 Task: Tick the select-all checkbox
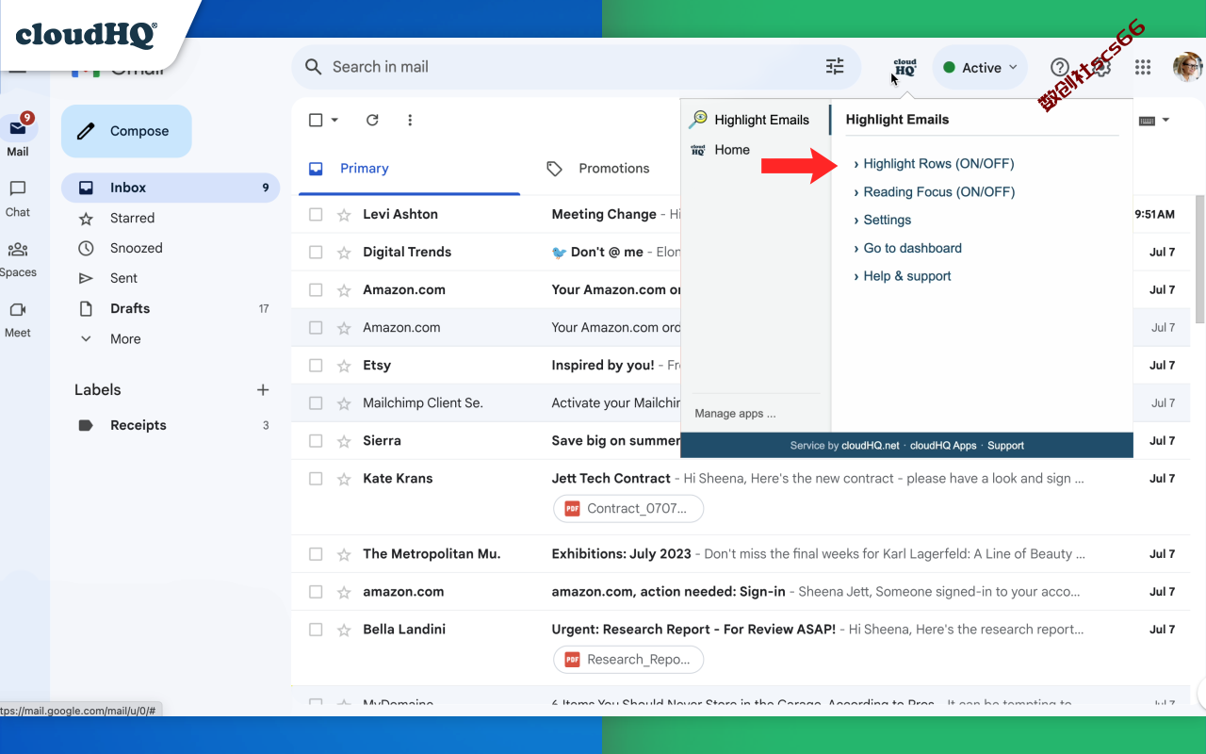click(x=316, y=120)
